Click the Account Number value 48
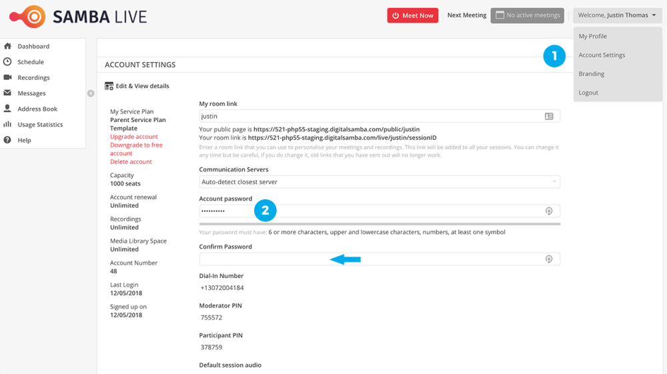Viewport: 667px width, 374px height. tap(113, 271)
